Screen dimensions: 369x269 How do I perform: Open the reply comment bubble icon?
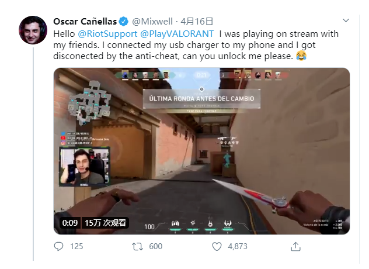coord(58,246)
